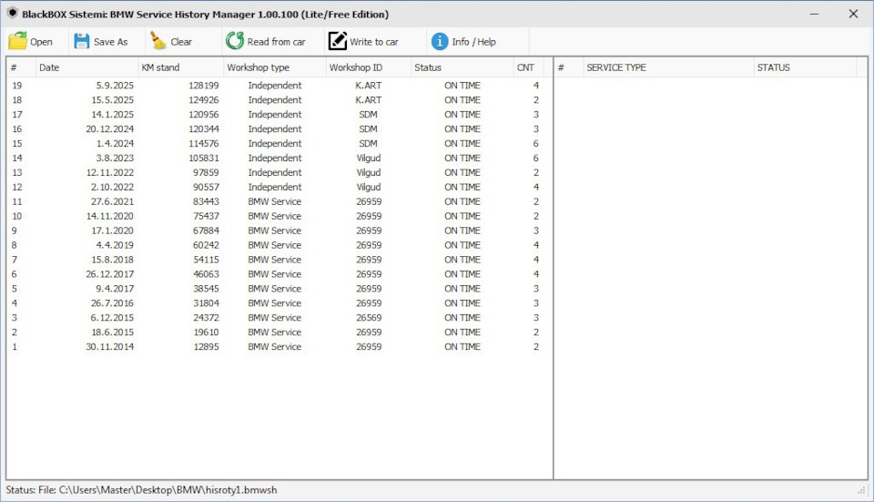Select entry dated 12.11.2022
874x502 pixels.
coord(275,172)
